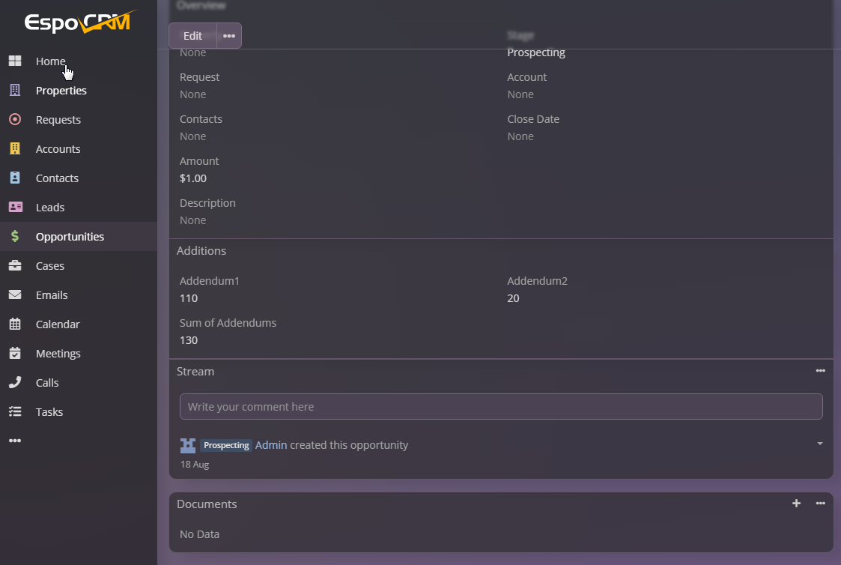Click the Prospecting stage value

(x=535, y=52)
